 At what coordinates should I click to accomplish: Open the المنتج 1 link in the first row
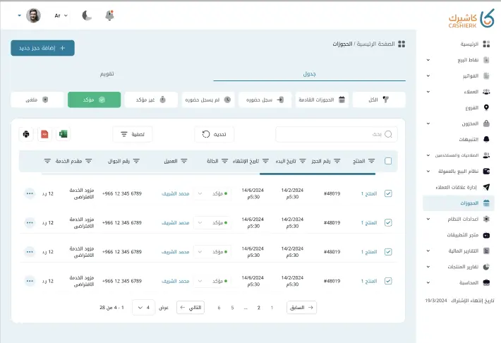click(x=369, y=193)
